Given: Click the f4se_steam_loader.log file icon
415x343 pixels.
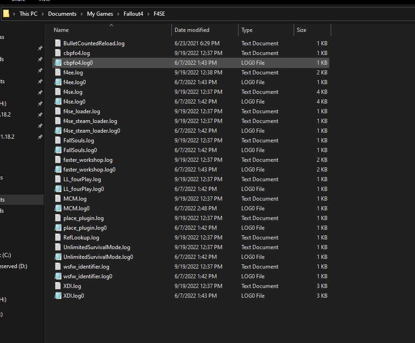Looking at the screenshot, I should tap(58, 121).
